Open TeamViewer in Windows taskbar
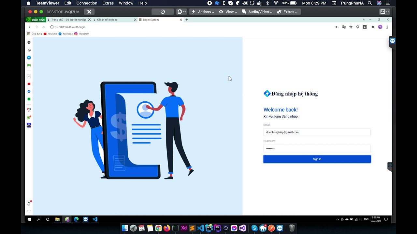The width and height of the screenshot is (417, 234). [85, 219]
